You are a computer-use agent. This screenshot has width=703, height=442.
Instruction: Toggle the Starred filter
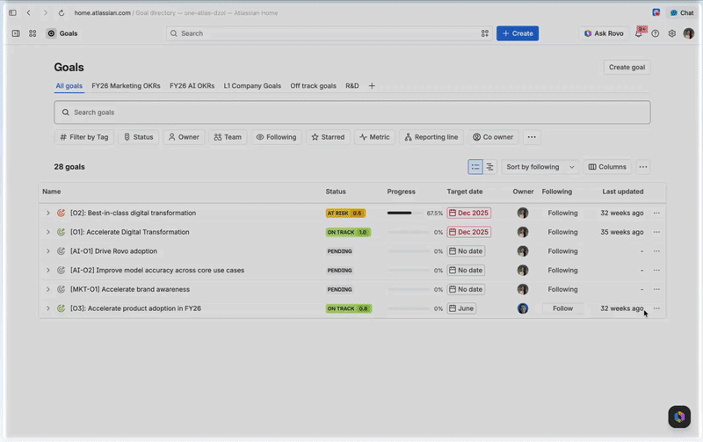tap(328, 137)
